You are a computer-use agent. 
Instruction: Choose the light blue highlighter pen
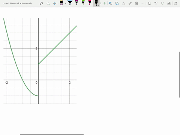(x=70, y=3)
